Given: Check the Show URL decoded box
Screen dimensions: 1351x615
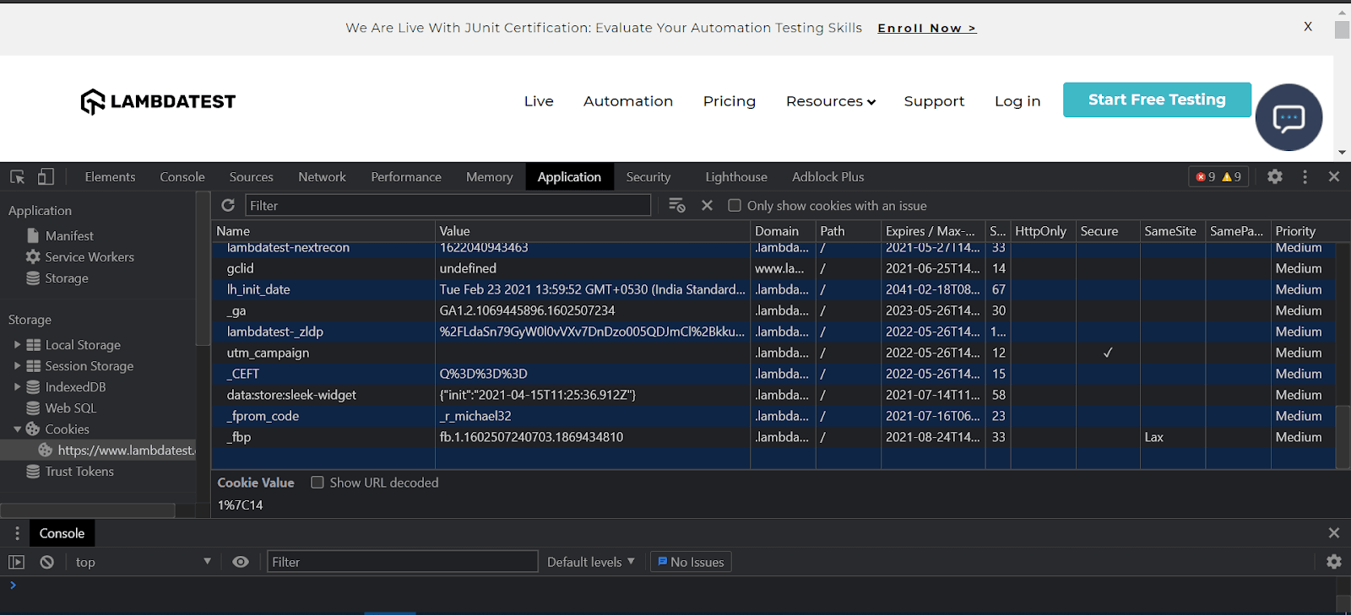Looking at the screenshot, I should click(x=317, y=483).
